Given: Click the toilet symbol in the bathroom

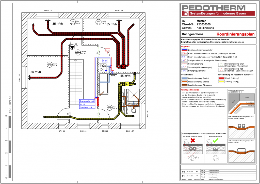Looking at the screenshot, I should pos(134,110).
